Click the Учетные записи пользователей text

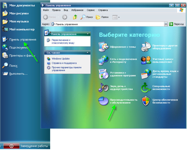(x=163, y=61)
